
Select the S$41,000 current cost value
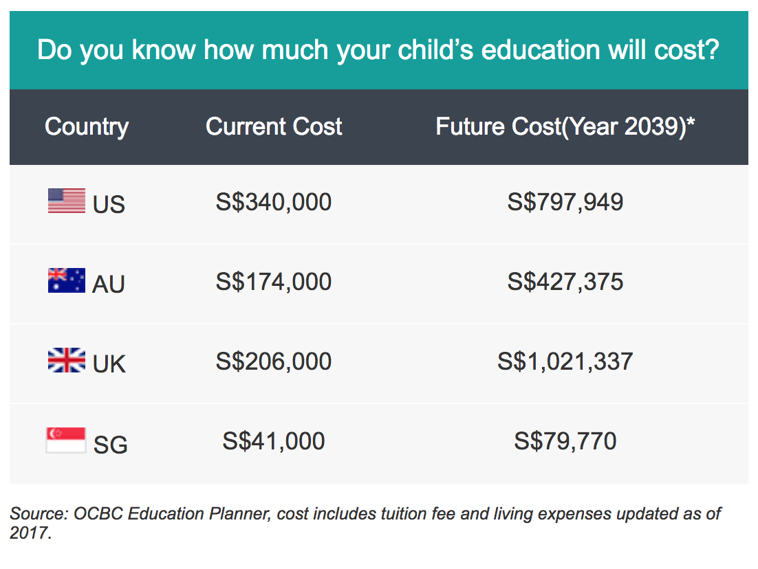(x=274, y=441)
